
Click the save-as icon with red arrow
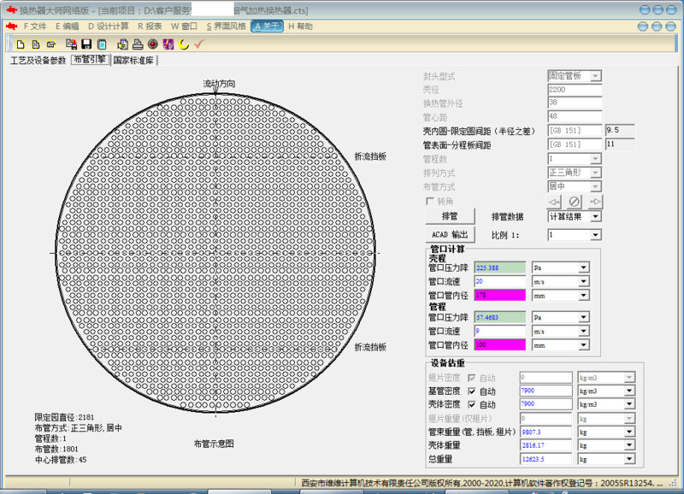coord(71,44)
